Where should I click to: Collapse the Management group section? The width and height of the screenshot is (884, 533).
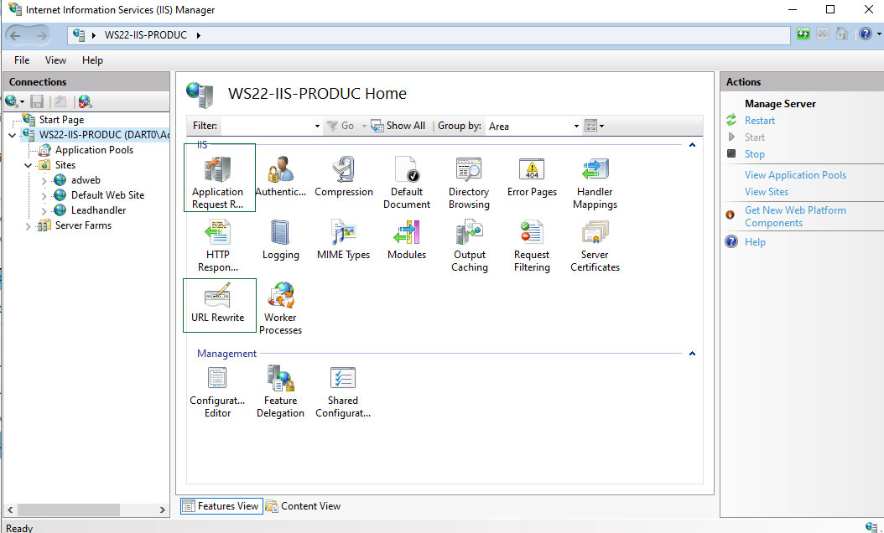point(692,354)
